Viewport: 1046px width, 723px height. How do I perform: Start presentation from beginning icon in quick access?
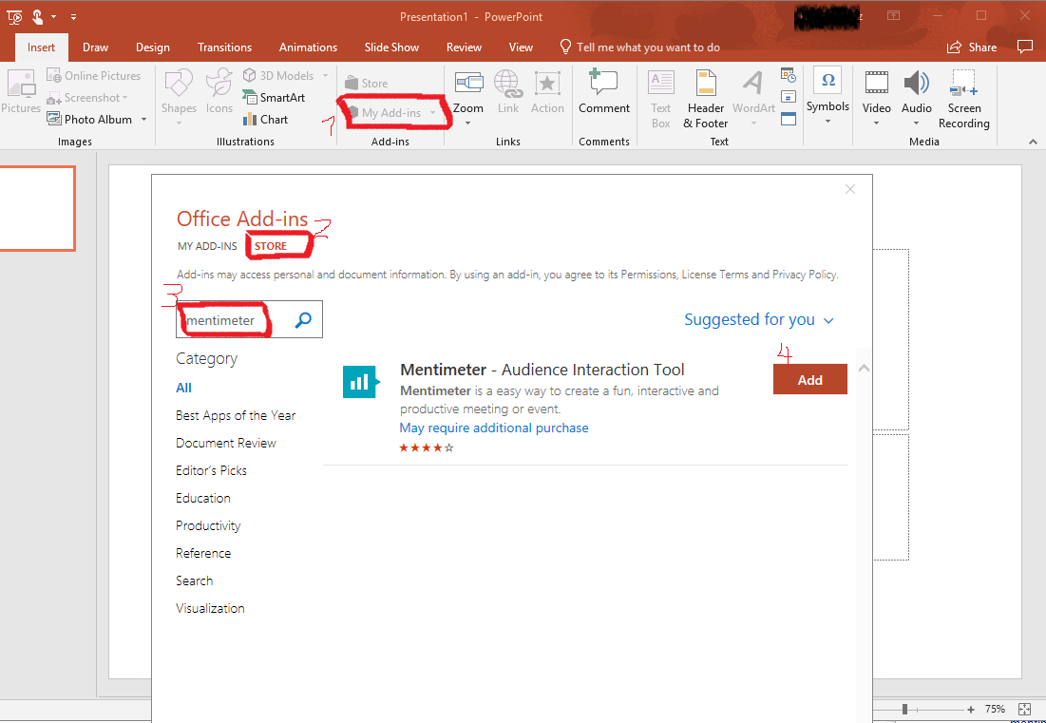tap(14, 17)
